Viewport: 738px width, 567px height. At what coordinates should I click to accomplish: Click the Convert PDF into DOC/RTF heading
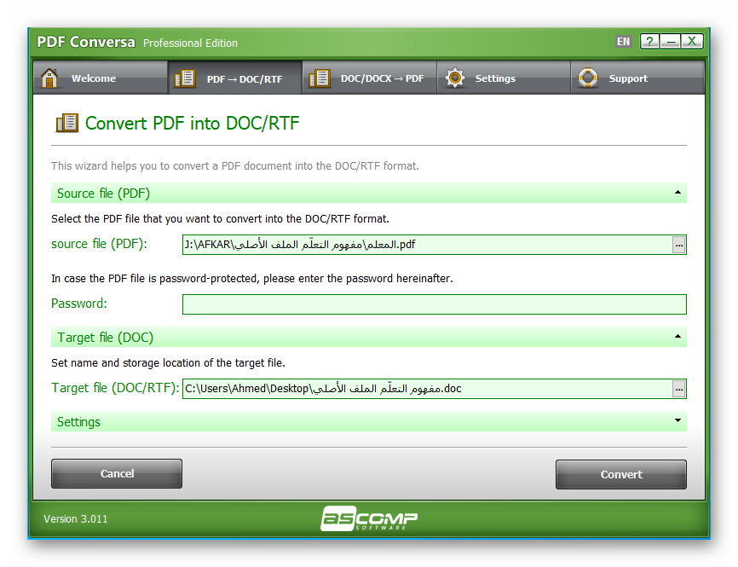(192, 124)
